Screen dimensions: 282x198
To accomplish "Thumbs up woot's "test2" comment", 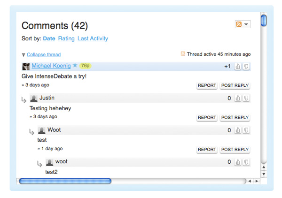I will point(238,162).
